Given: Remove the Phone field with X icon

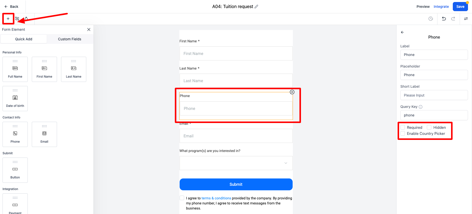Looking at the screenshot, I should [x=292, y=92].
